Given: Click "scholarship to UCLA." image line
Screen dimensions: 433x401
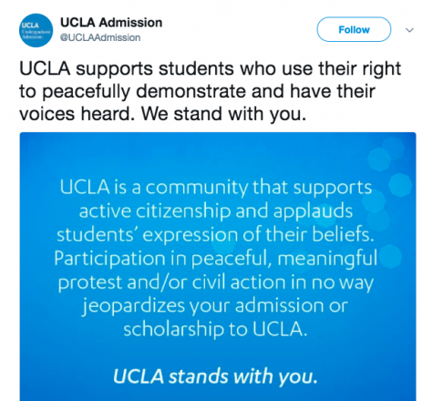Looking at the screenshot, I should point(215,329).
